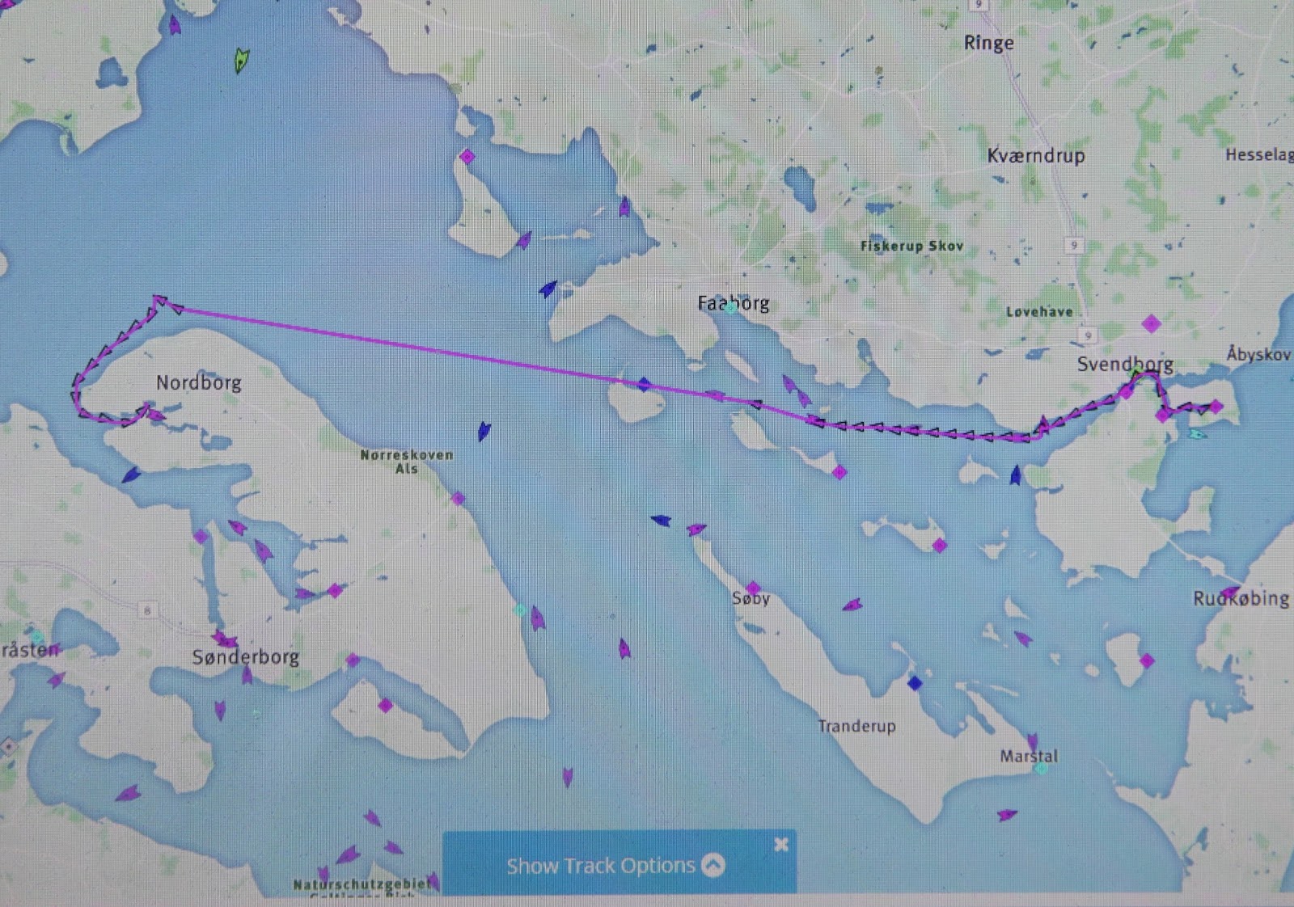The width and height of the screenshot is (1294, 907).
Task: Click the purple vessel icon near Rudkøbing
Action: click(1229, 593)
